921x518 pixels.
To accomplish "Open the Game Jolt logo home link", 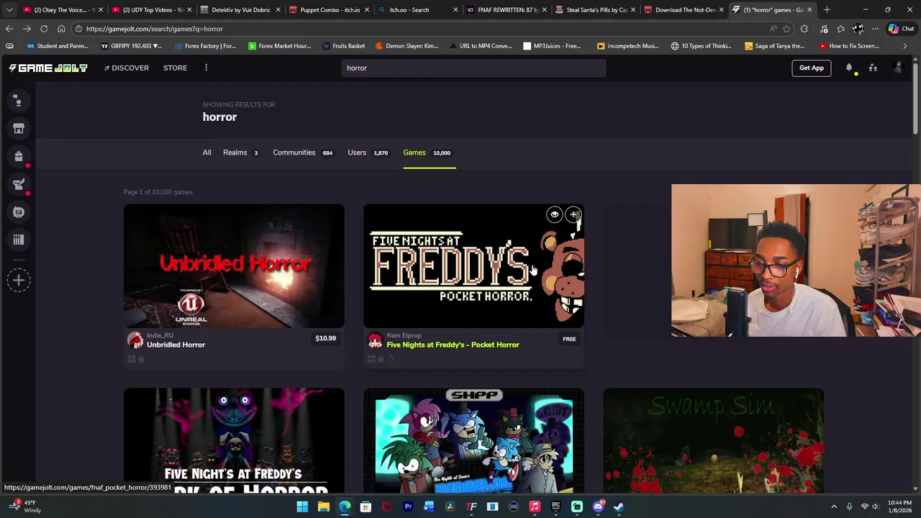I will tap(48, 68).
